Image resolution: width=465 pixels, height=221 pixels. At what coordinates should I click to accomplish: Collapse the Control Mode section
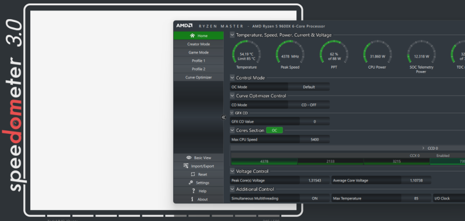coord(232,78)
